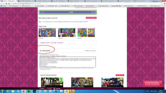Switch to the Level 99 browser tab

[125, 1]
